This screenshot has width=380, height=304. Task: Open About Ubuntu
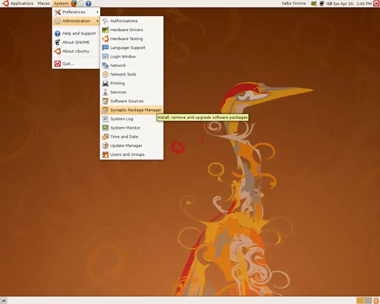coord(76,51)
